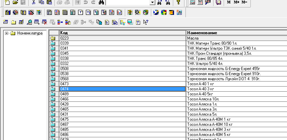Screen dimensions: 287x140
Task: Open the search text dropdown arrow
Action: pyautogui.click(x=152, y=2)
